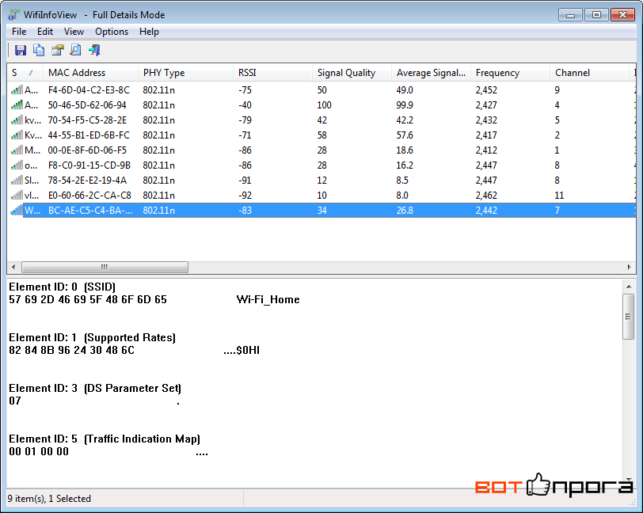Click the Signal Quality value 58

pos(322,135)
